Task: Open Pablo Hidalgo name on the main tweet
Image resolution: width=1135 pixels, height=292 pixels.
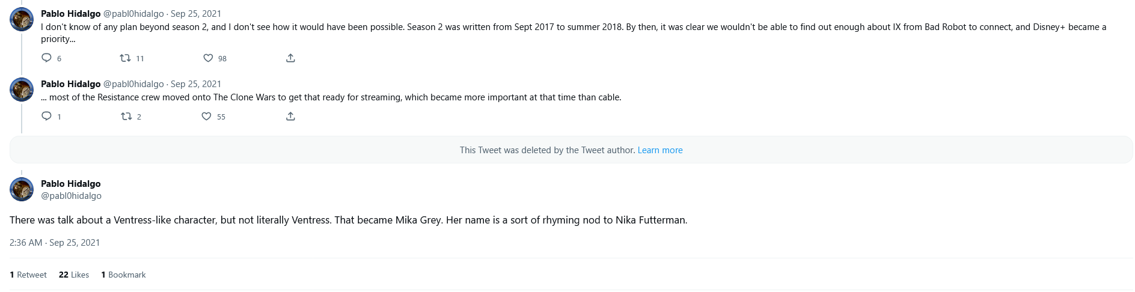Action: point(70,184)
